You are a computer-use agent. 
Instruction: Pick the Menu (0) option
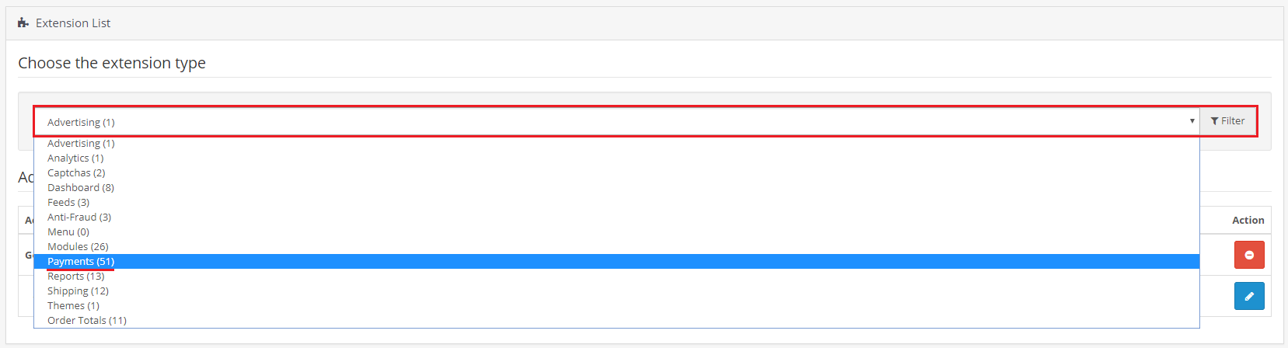(x=68, y=232)
